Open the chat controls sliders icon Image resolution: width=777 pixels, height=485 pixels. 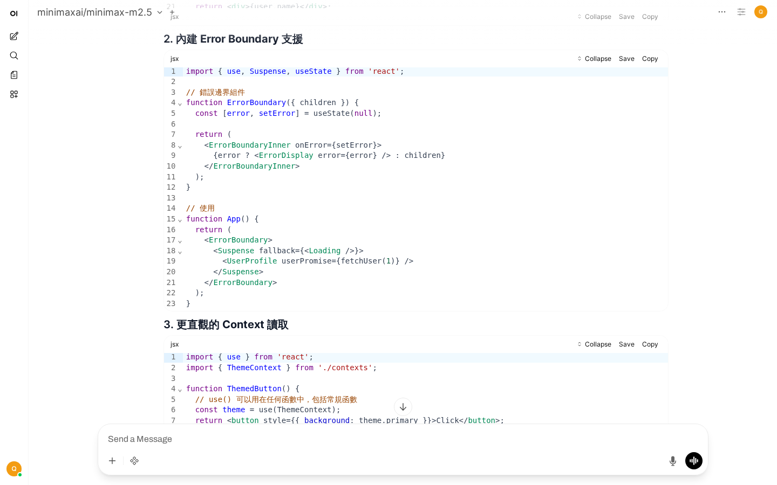(741, 12)
